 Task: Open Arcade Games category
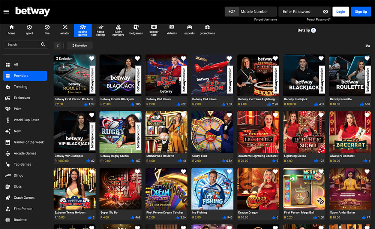tap(25, 153)
